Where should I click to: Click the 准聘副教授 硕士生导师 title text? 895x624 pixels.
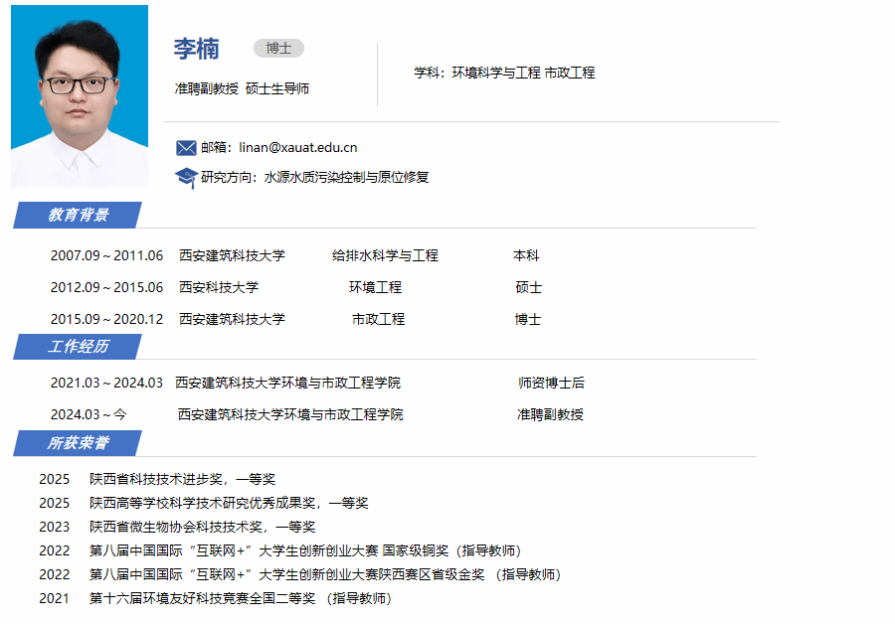242,88
